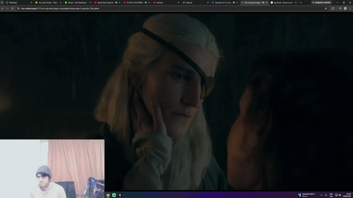353x198 pixels.
Task: Open the Sensación térmica weather widget
Action: pos(307,195)
